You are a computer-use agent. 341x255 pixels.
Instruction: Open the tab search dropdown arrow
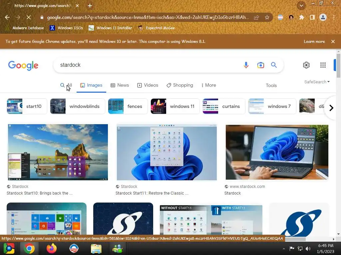click(301, 6)
